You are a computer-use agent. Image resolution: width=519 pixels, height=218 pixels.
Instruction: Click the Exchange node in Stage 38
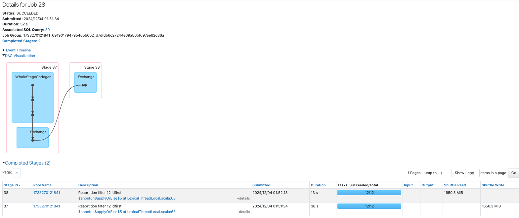click(85, 82)
